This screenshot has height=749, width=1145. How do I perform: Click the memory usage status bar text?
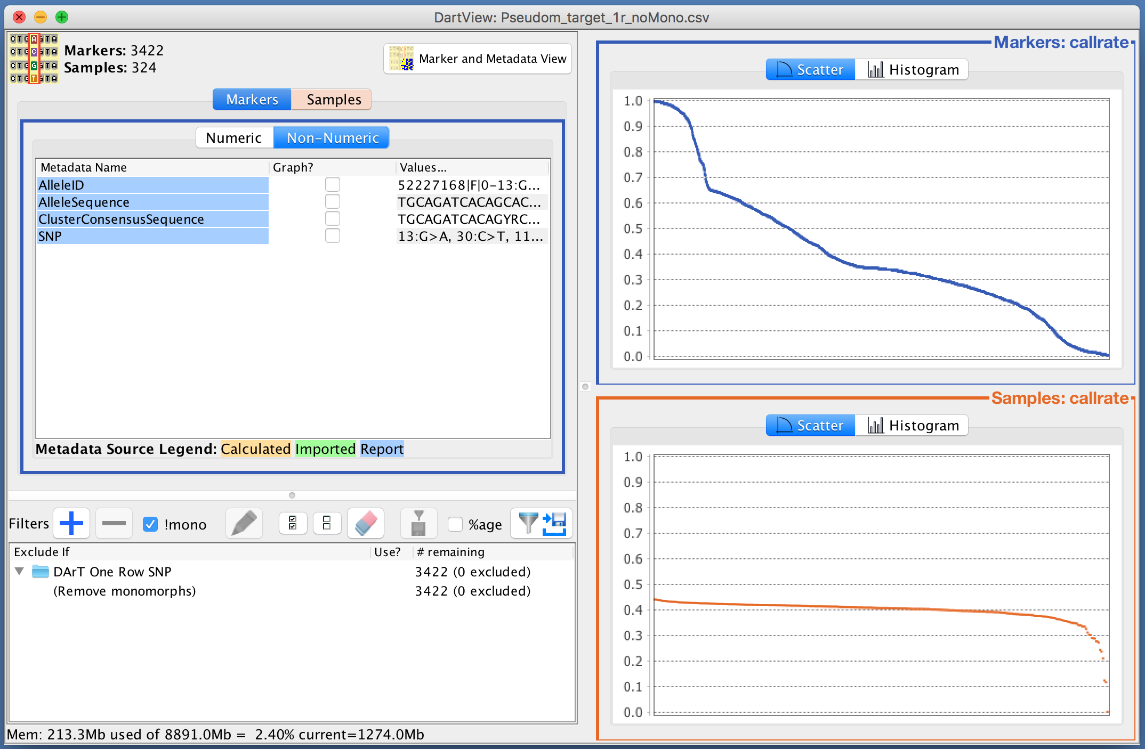(215, 735)
